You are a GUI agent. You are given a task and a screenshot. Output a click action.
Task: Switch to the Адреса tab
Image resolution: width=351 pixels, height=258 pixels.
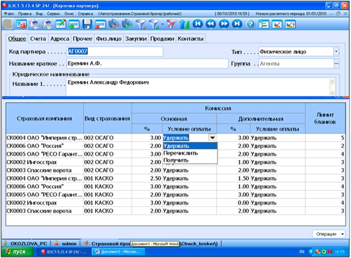(x=60, y=39)
